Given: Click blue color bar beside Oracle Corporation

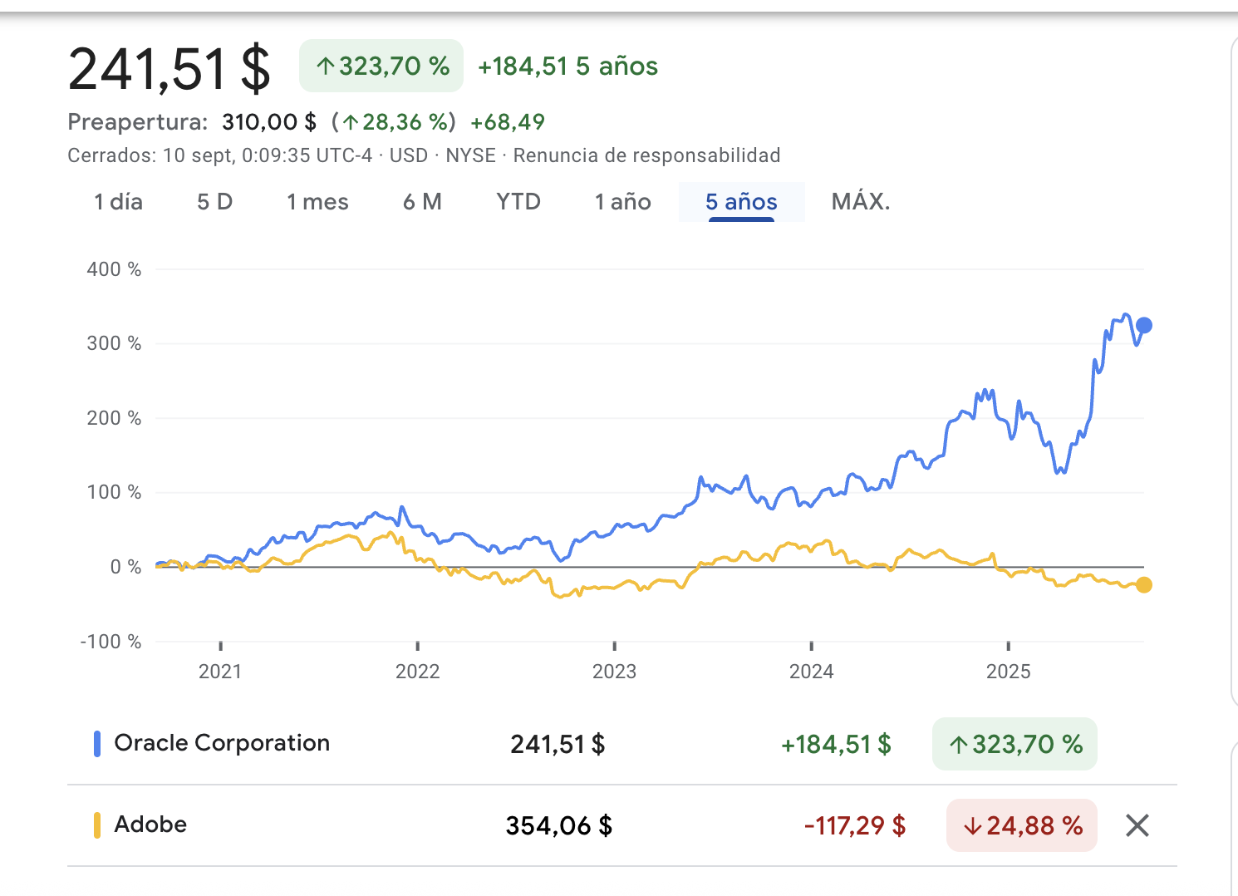Looking at the screenshot, I should coord(97,743).
